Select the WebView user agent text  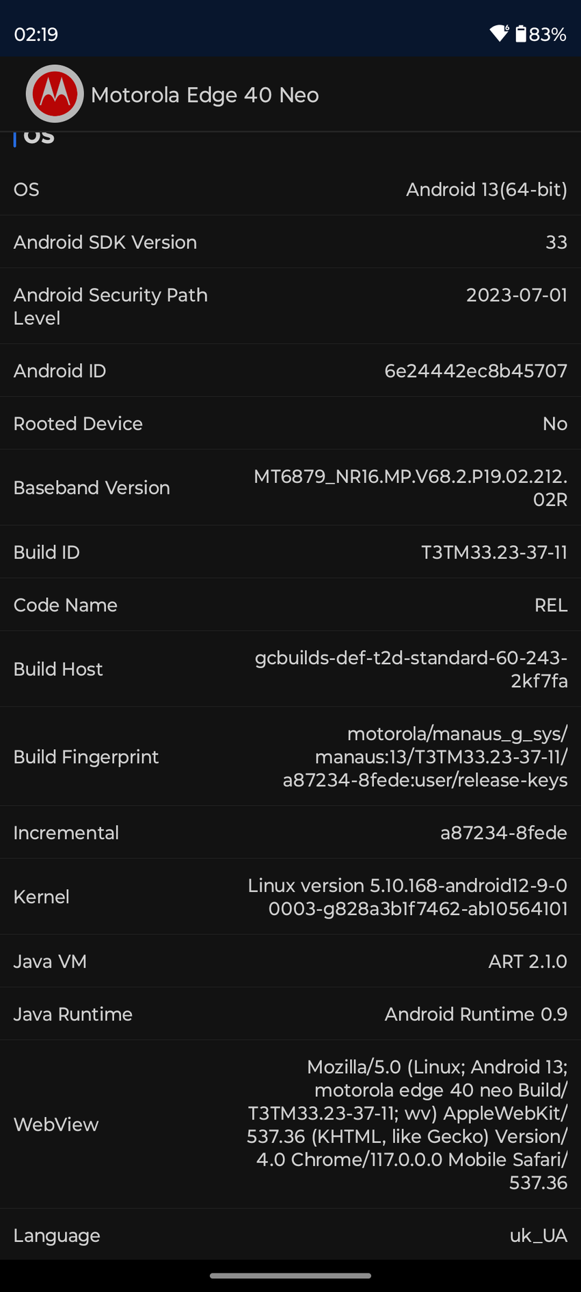click(x=407, y=1124)
